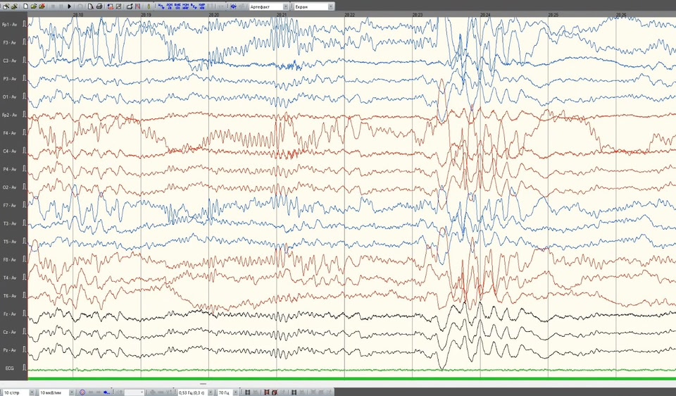Click the splitter handle below the green bar
The image size is (676, 396).
pos(203,383)
